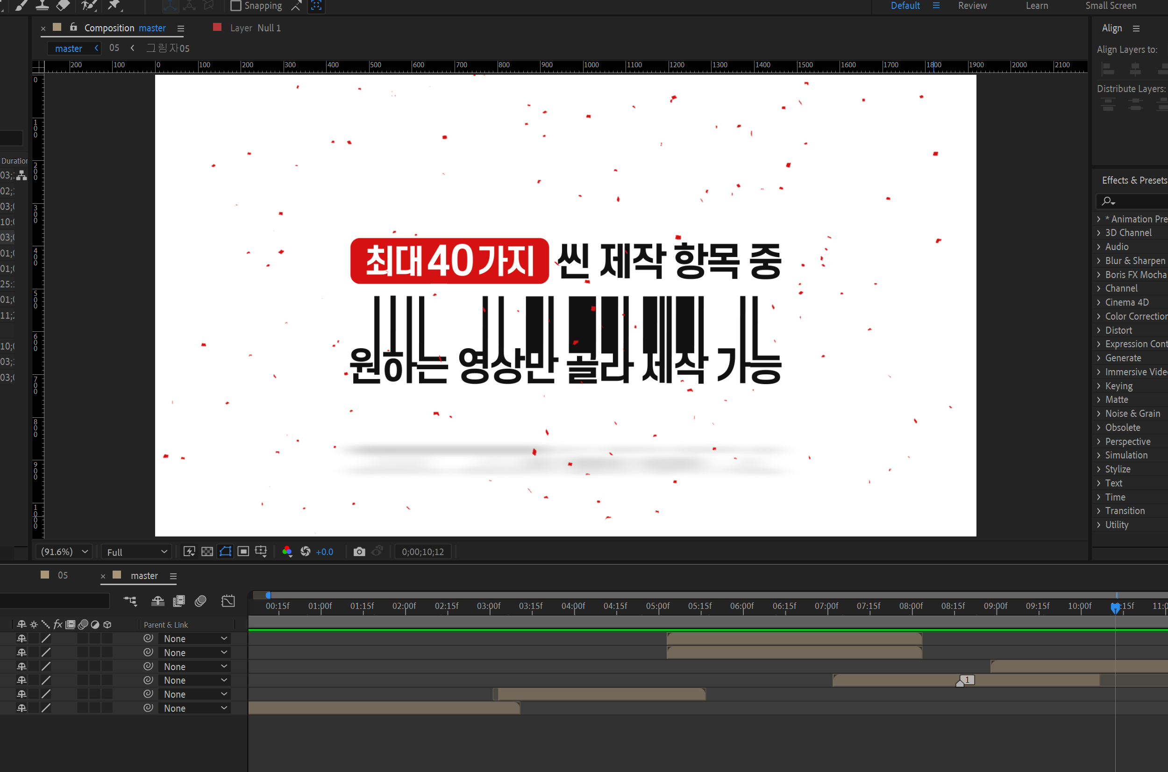The width and height of the screenshot is (1168, 772).
Task: Enable the Snapping checkbox
Action: click(x=236, y=6)
